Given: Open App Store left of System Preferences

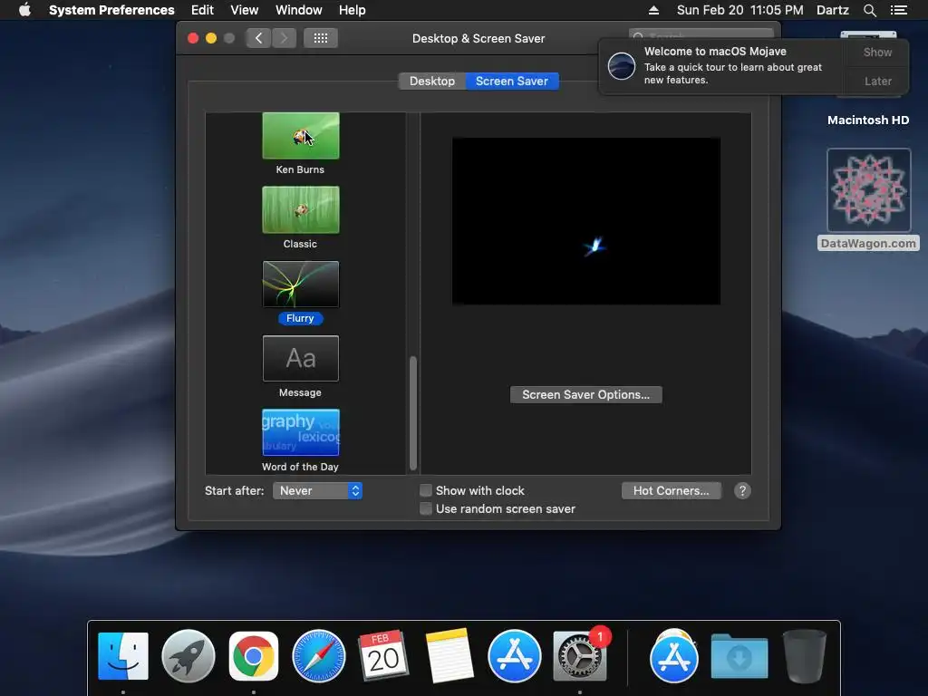Looking at the screenshot, I should point(515,656).
